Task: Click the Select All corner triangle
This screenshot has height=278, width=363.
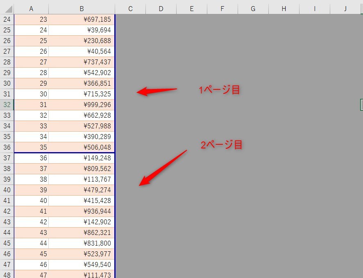Action: click(x=8, y=9)
